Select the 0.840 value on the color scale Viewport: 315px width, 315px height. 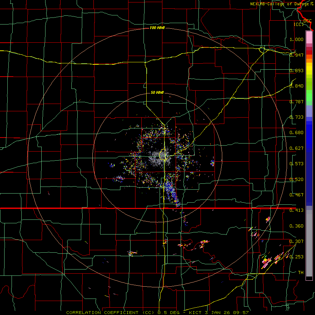296,86
